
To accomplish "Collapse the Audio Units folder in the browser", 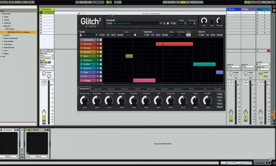I will coord(1,14).
